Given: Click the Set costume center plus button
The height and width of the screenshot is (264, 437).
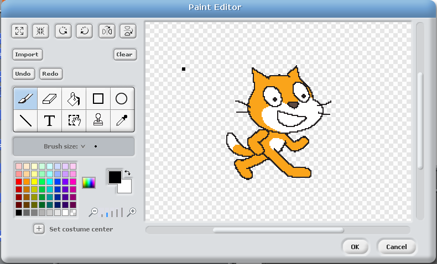Looking at the screenshot, I should coord(39,229).
